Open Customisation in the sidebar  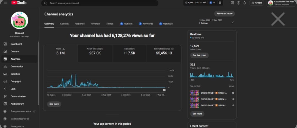(20, 96)
